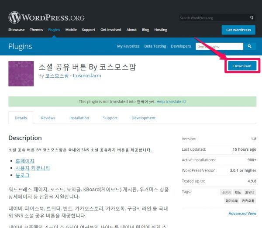Select the Details tab
The image size is (262, 228).
click(x=21, y=118)
